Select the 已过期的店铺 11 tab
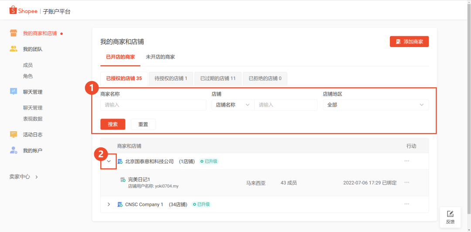The height and width of the screenshot is (232, 471). tap(218, 78)
